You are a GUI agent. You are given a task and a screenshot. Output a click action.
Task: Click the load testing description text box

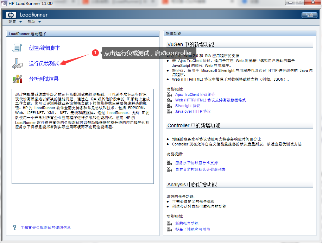(83, 136)
